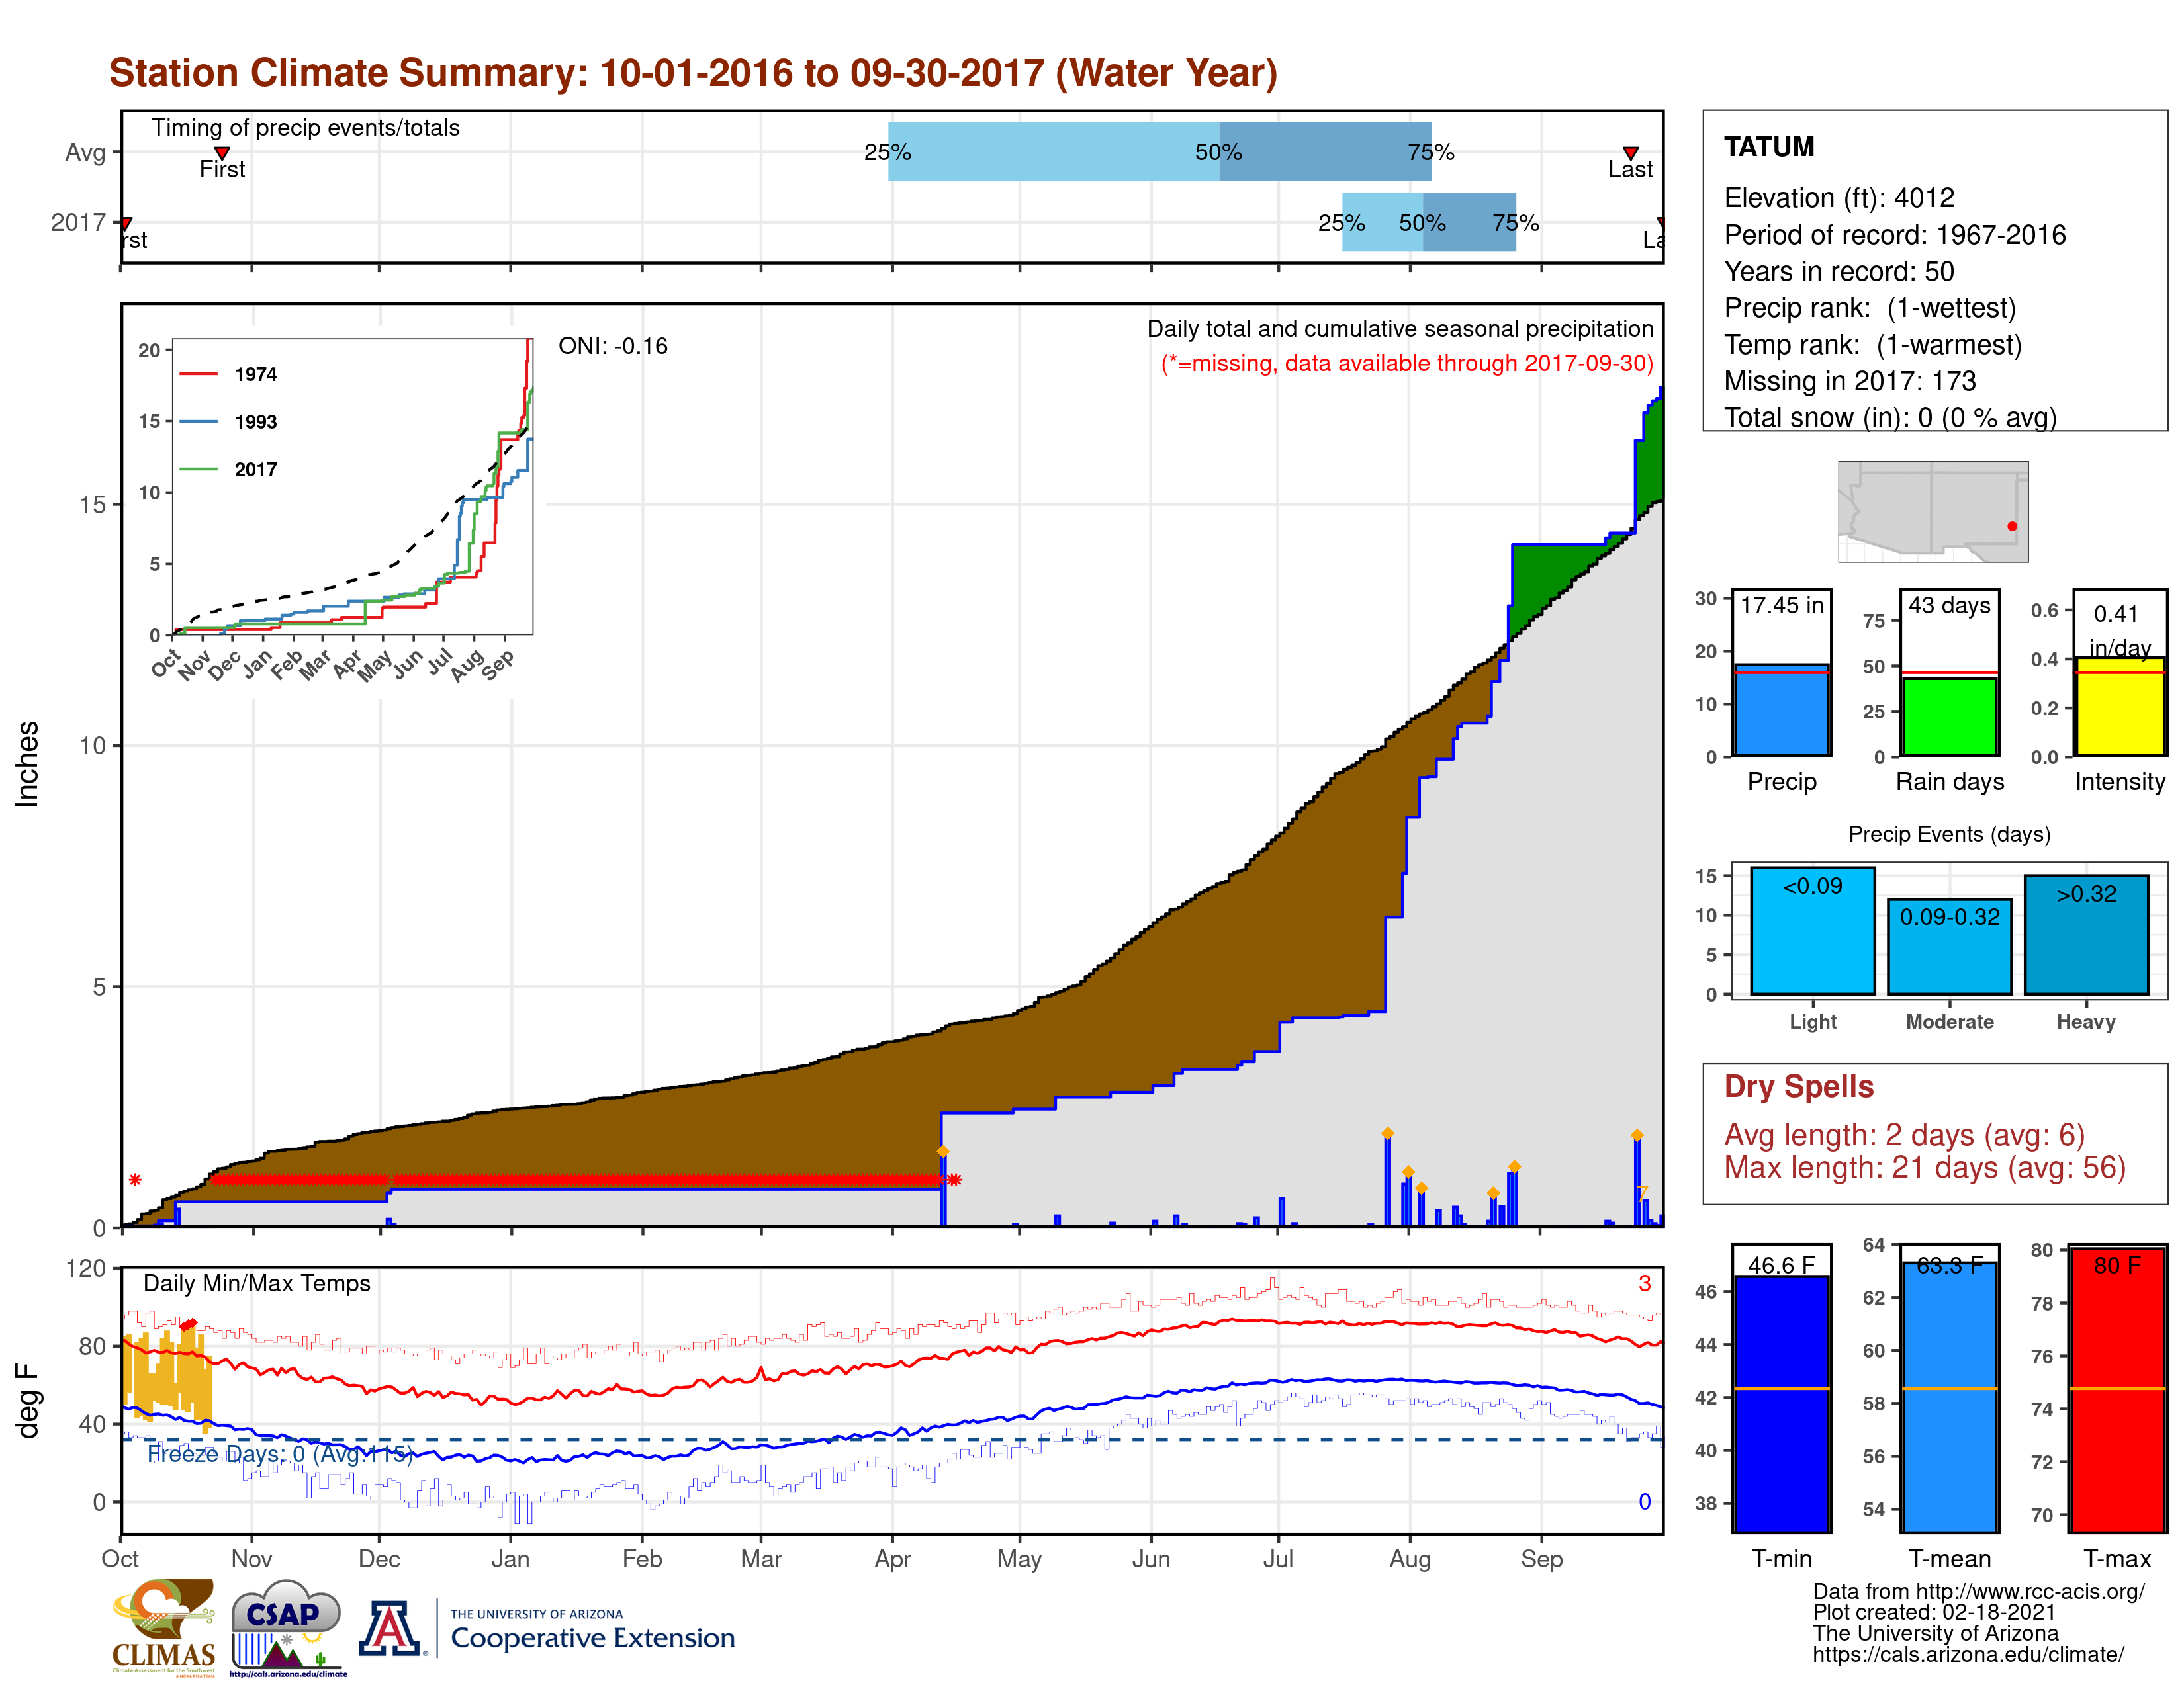Open the https://cals.arizona.edu/climate/ link
The image size is (2184, 1687).
tap(1968, 1654)
